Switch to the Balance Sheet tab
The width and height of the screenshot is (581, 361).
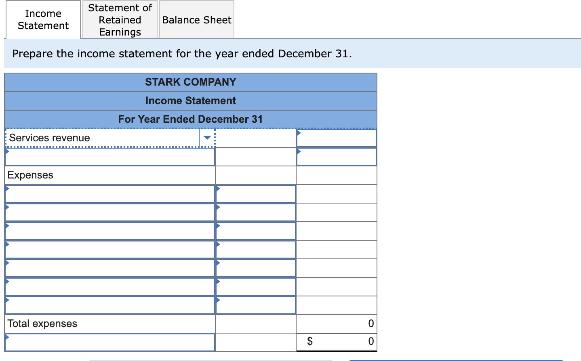pyautogui.click(x=196, y=19)
